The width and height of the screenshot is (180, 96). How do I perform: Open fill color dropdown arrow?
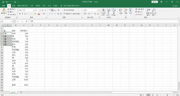[x=36, y=14]
